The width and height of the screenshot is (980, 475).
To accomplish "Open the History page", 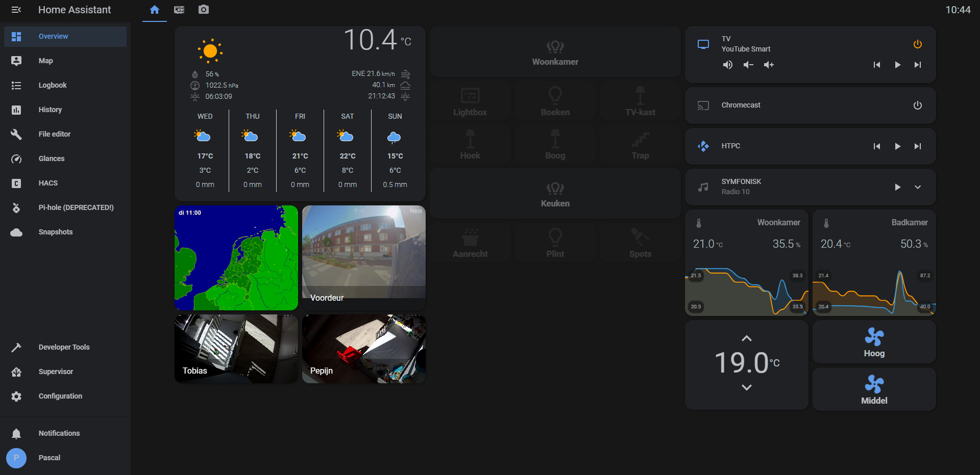I will point(65,110).
